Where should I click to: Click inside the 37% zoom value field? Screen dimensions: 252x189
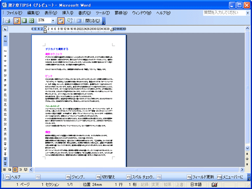[x=44, y=21]
